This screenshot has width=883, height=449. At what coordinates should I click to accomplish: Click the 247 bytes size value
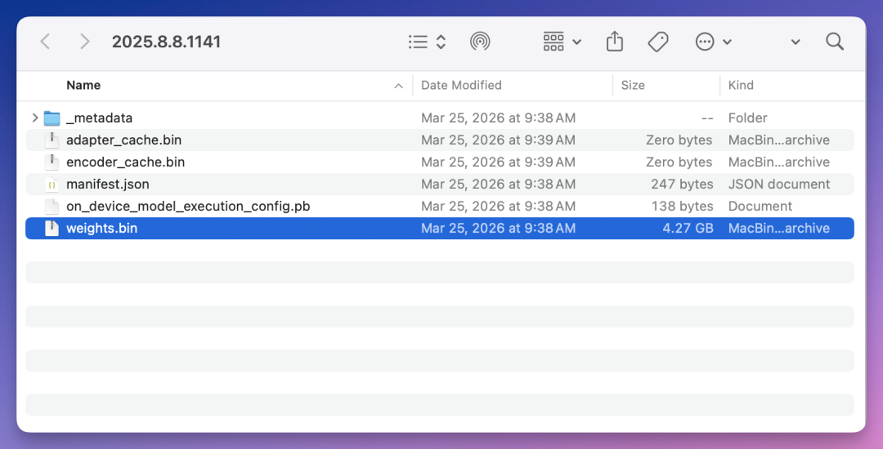[x=682, y=184]
